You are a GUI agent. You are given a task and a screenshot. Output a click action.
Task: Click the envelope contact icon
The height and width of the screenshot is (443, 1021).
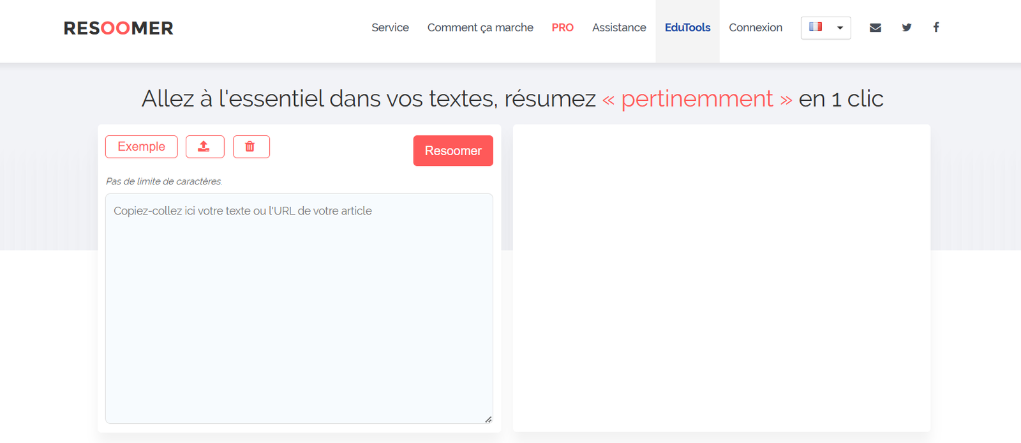tap(875, 27)
